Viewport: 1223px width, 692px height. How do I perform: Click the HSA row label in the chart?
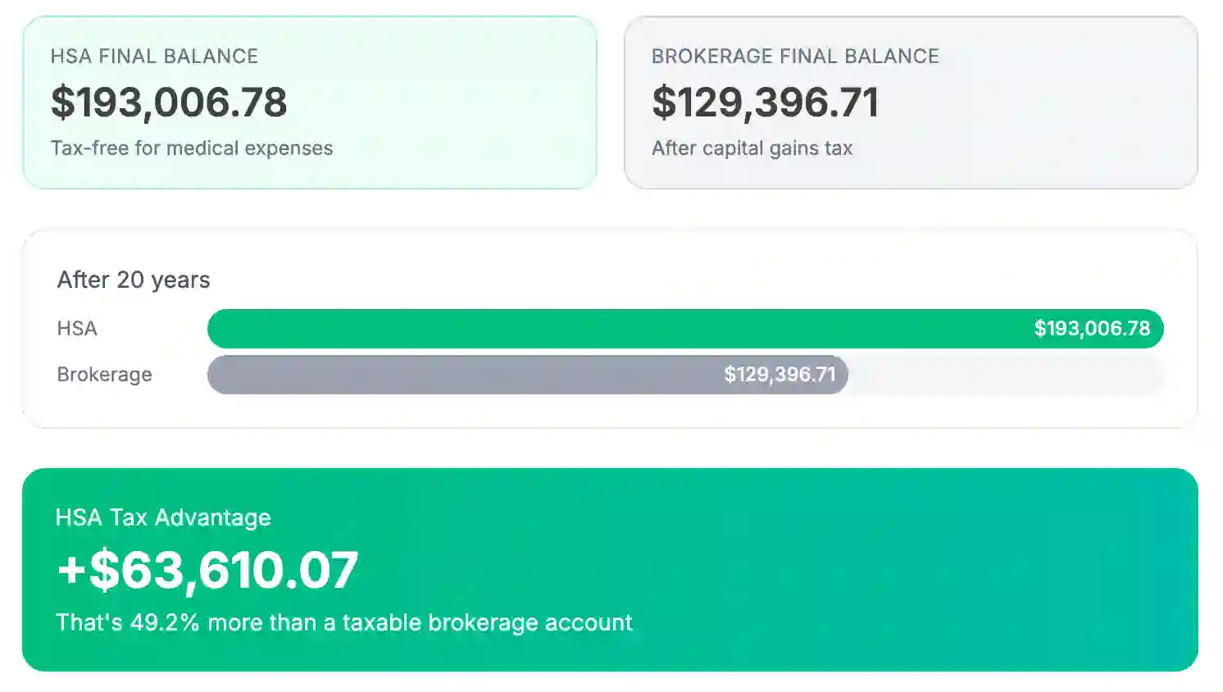[x=77, y=328]
